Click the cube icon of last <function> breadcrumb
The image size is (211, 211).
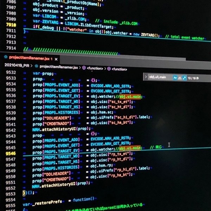coord(109,69)
